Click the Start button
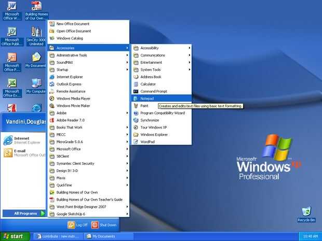Viewport: 322px width, 241px height. point(15,236)
